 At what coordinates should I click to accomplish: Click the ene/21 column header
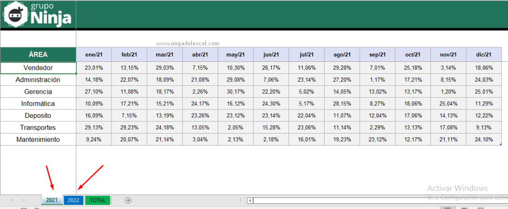point(94,54)
